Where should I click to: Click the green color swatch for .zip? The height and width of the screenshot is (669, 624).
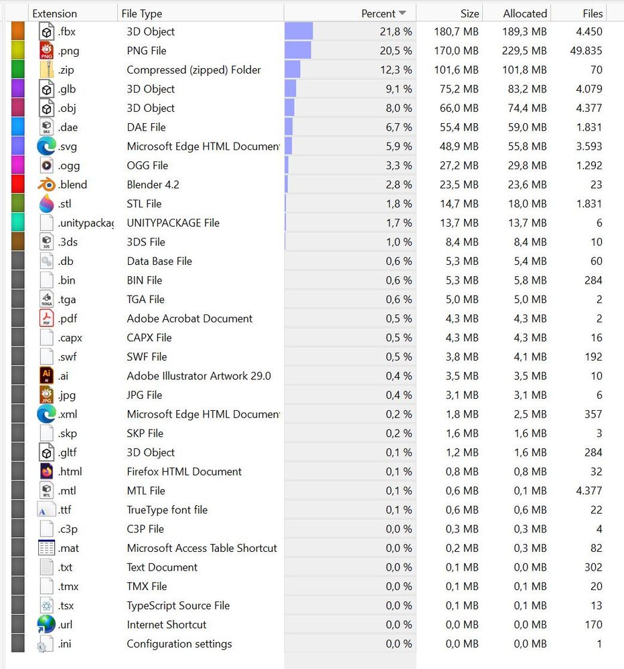tap(18, 70)
